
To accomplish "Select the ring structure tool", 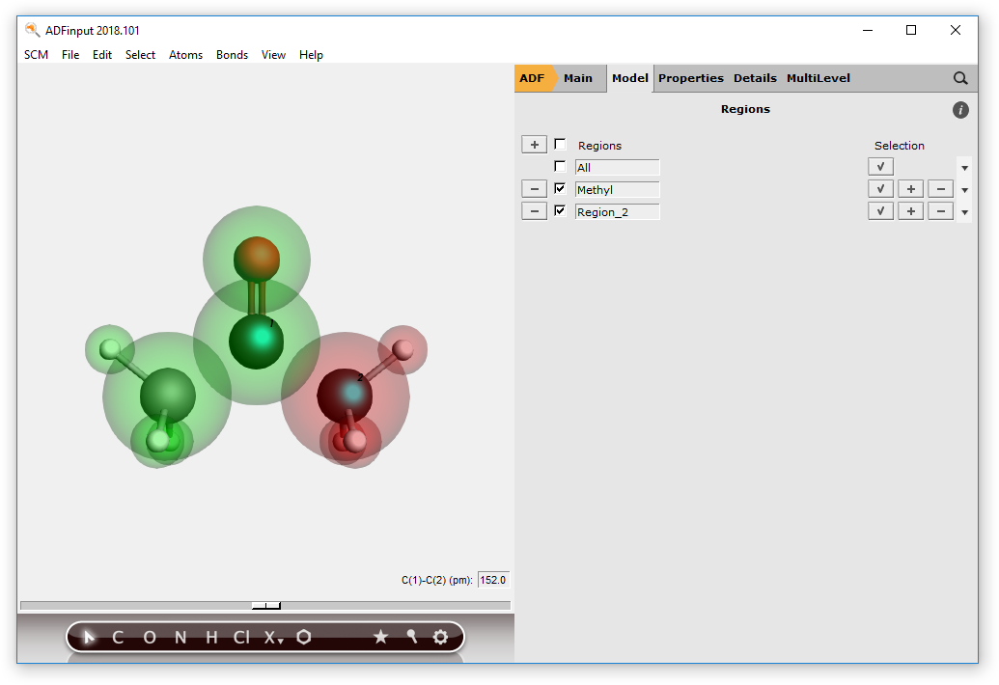I will pos(304,637).
